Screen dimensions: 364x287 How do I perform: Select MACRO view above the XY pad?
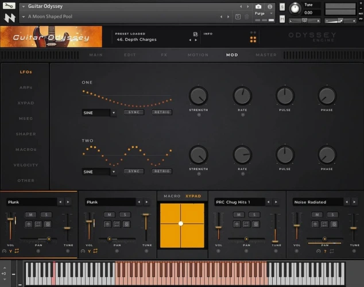[172, 196]
